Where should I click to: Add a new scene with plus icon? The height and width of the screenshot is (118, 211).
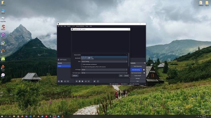point(59,81)
